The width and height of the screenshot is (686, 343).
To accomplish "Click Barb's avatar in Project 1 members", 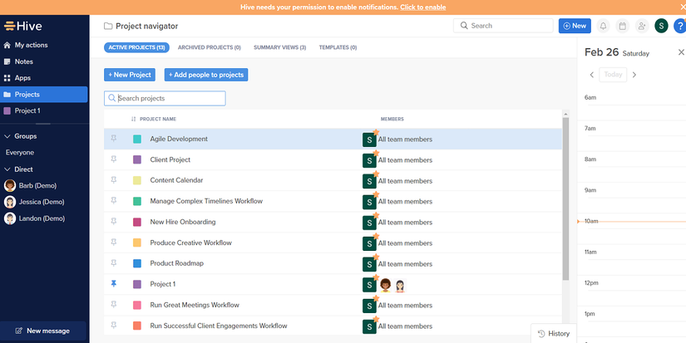I will pos(386,286).
